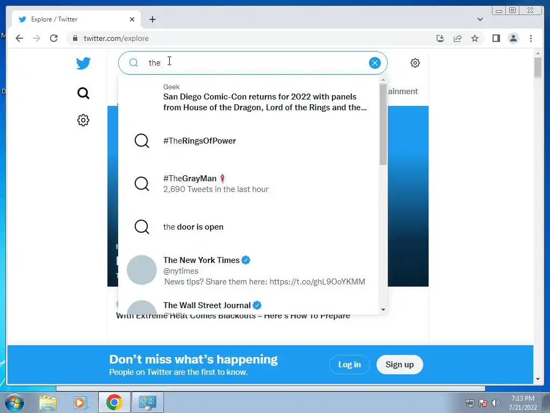This screenshot has width=550, height=413.
Task: Click the Twitter bird logo in sidebar
Action: (x=83, y=63)
